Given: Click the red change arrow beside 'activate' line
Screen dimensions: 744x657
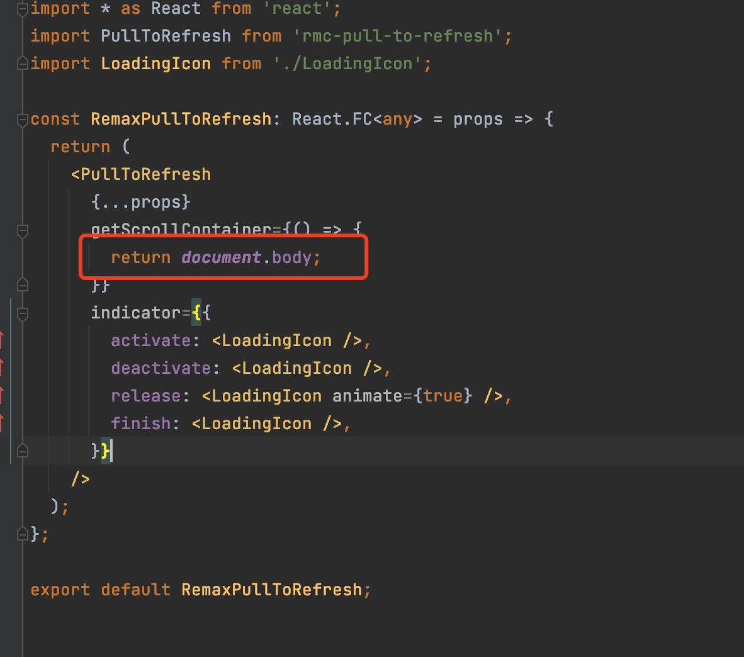Looking at the screenshot, I should point(3,340).
